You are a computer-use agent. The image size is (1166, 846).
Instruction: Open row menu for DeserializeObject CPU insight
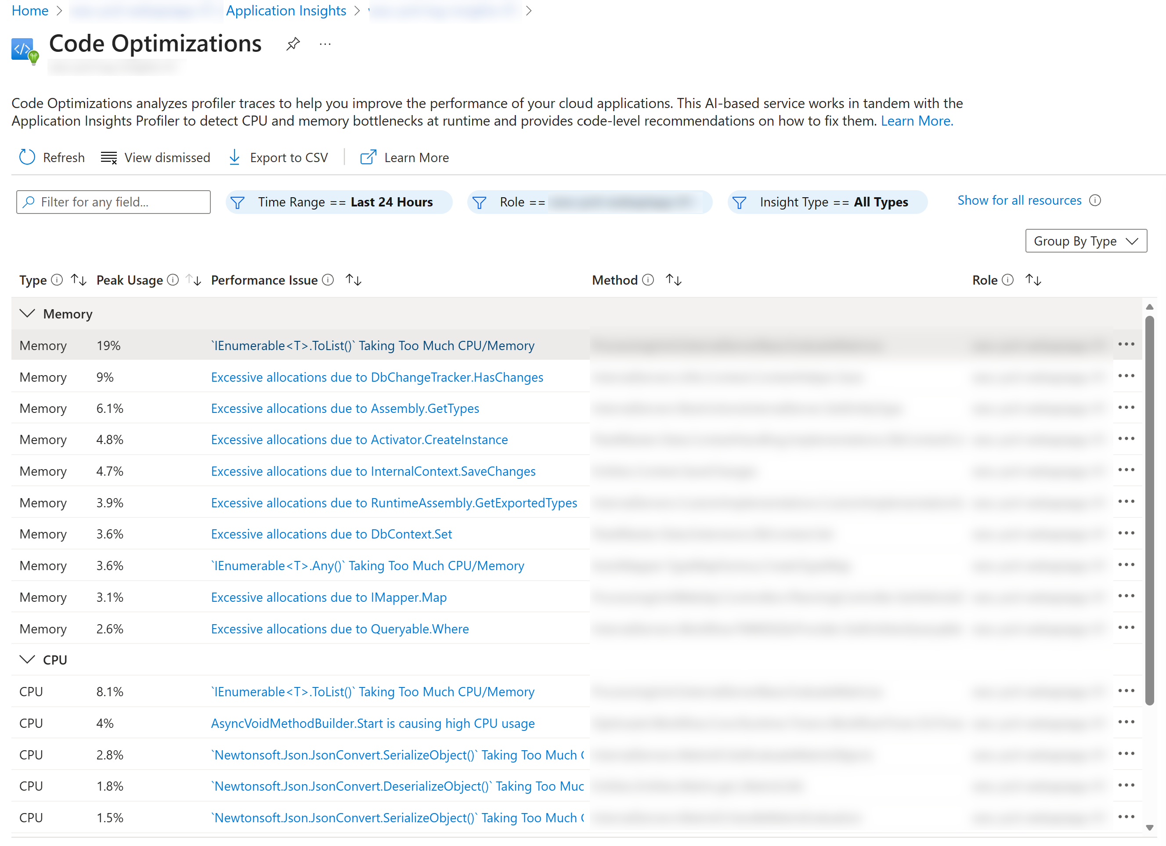point(1126,785)
